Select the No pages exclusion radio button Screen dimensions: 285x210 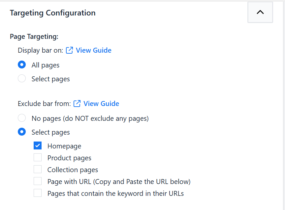coord(22,118)
